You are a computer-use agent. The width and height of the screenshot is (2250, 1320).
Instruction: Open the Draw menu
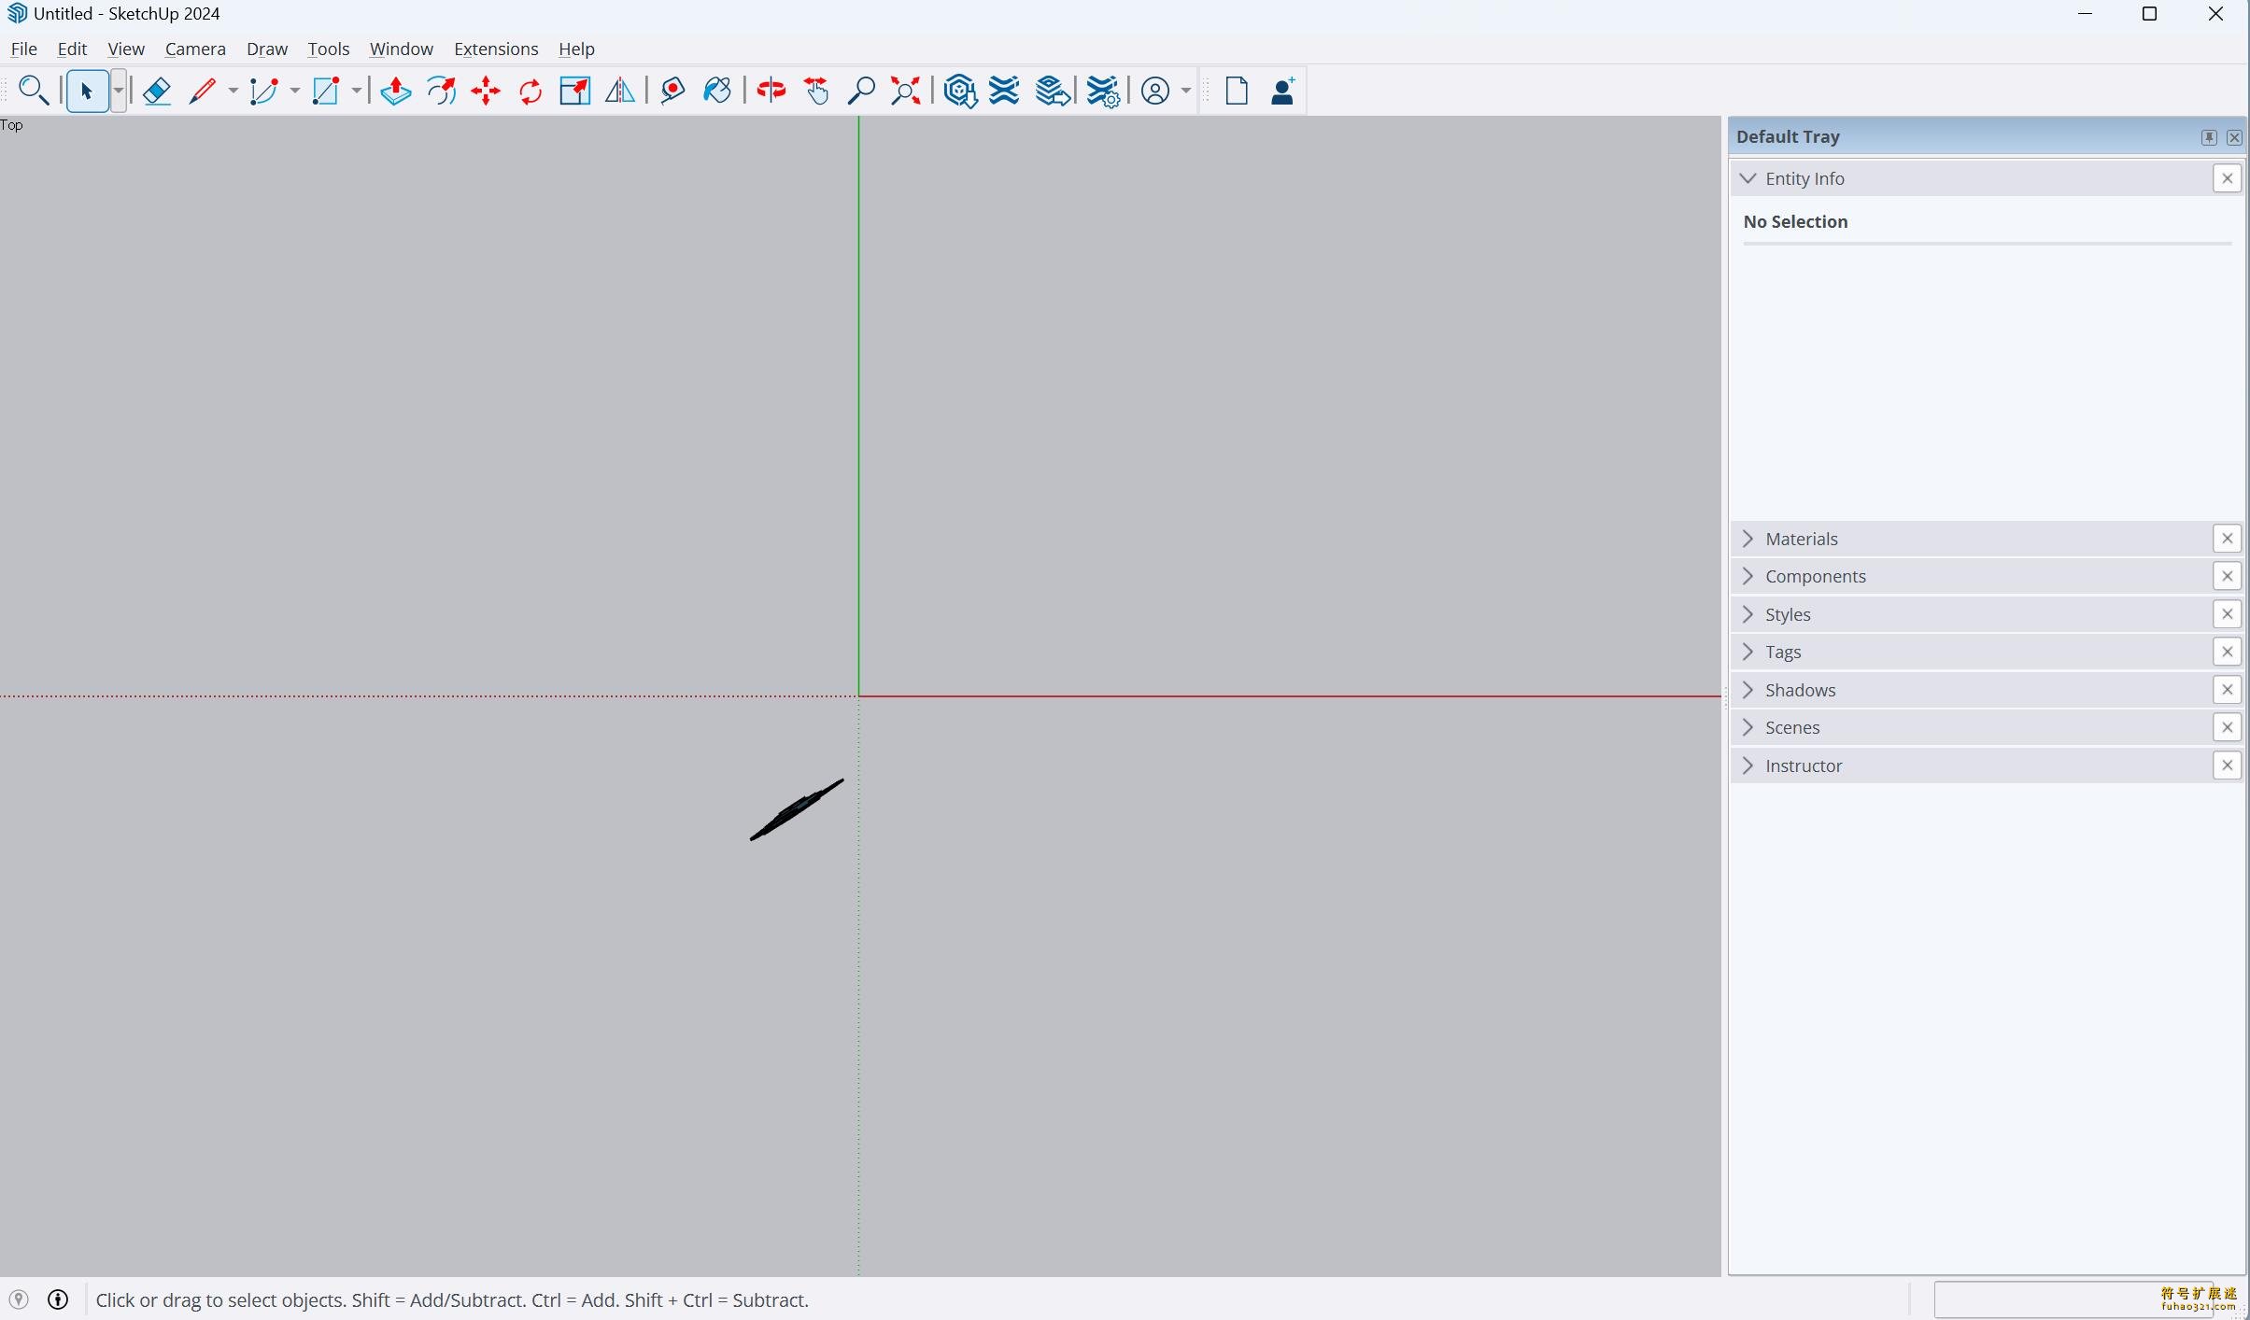[x=267, y=49]
